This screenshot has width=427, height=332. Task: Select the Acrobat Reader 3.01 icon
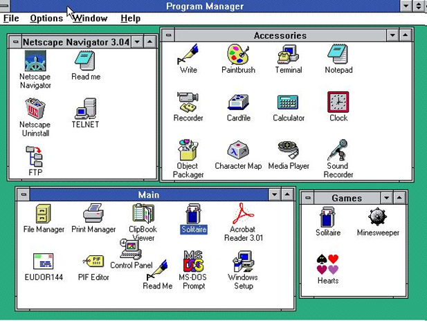[x=242, y=214]
